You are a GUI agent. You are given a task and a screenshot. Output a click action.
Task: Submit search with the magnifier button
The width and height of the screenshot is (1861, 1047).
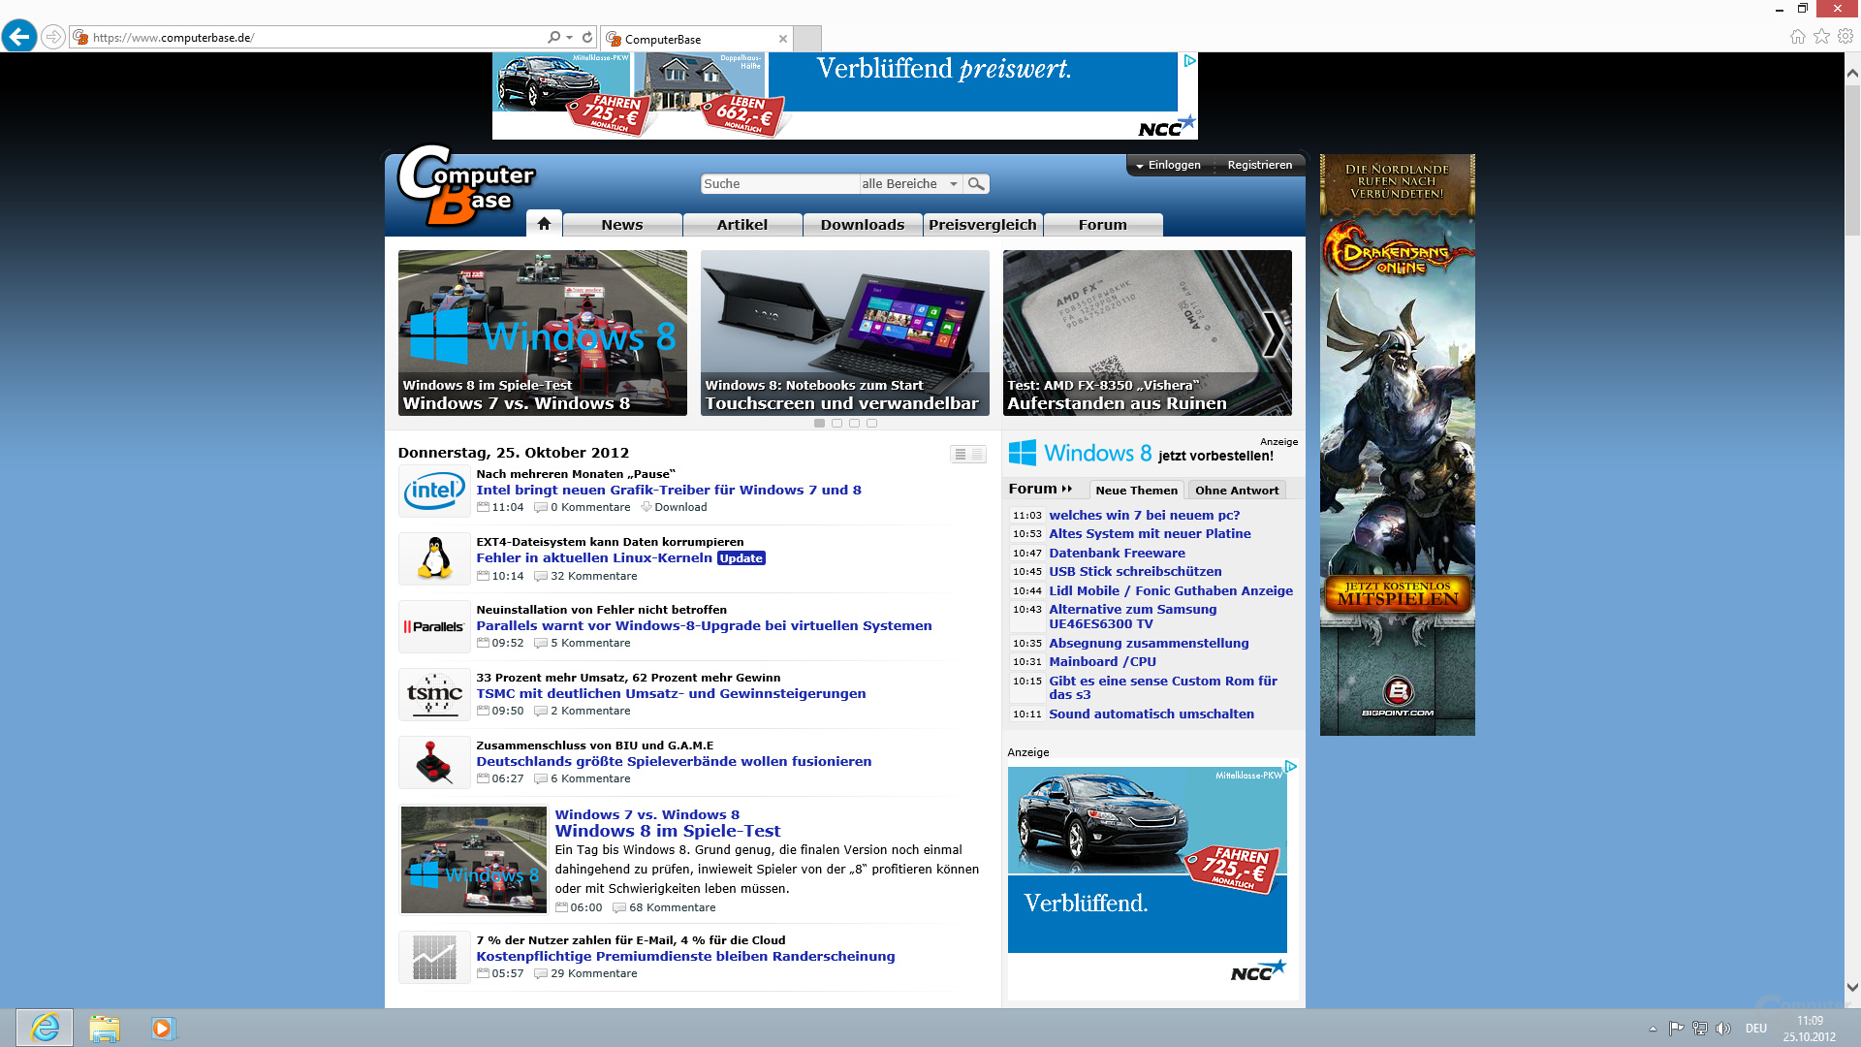(x=976, y=184)
